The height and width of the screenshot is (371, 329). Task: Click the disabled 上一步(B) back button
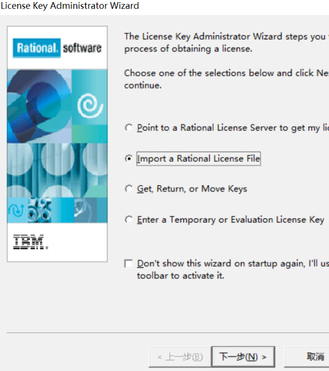(x=180, y=357)
